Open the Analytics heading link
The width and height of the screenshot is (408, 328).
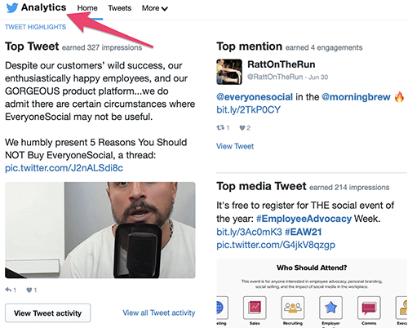[43, 7]
